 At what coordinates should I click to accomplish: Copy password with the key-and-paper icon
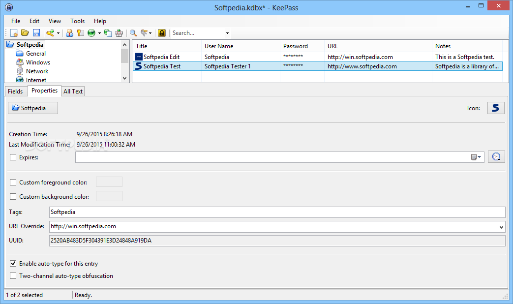[81, 33]
